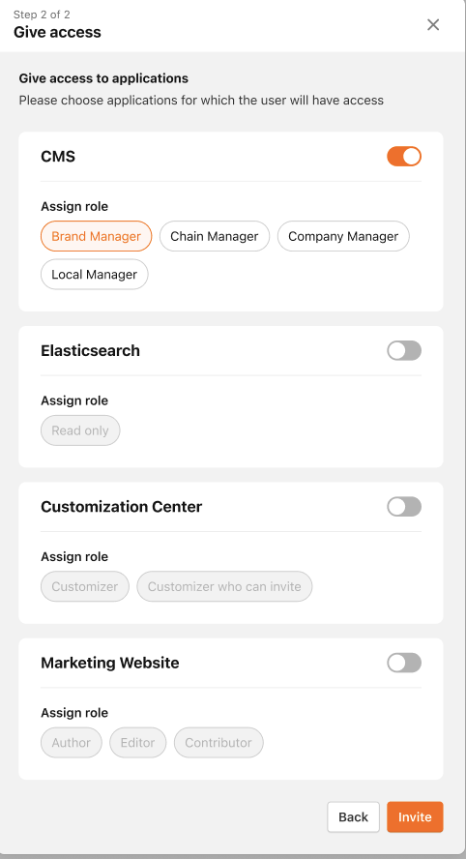
Task: Close the Give access dialog
Action: pos(433,24)
